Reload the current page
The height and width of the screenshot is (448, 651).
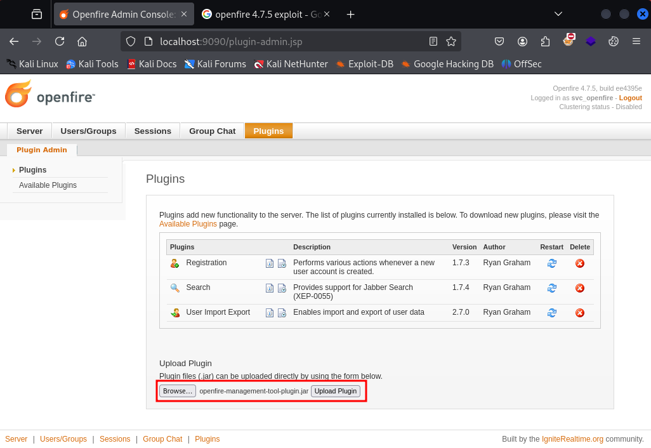coord(60,41)
